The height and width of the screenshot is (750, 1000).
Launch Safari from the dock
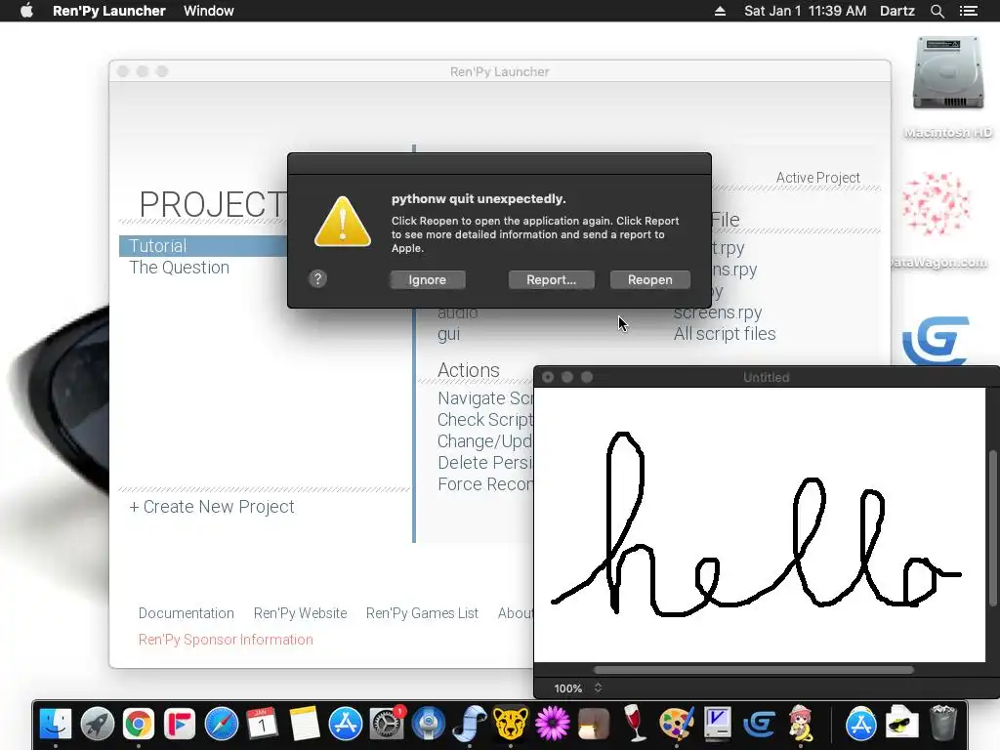pyautogui.click(x=222, y=724)
